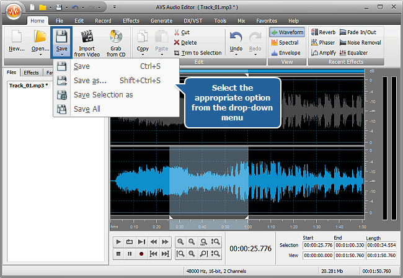
Task: Toggle the loop playback button
Action: tap(130, 242)
